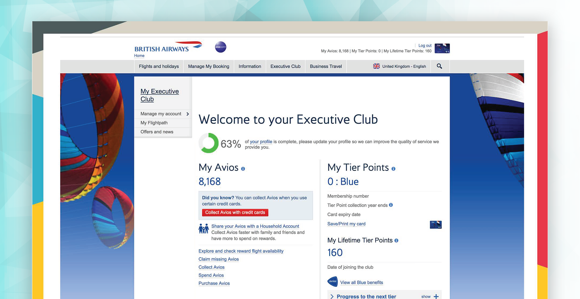Click the membership card icon beside Log out
The image size is (580, 299).
click(442, 48)
